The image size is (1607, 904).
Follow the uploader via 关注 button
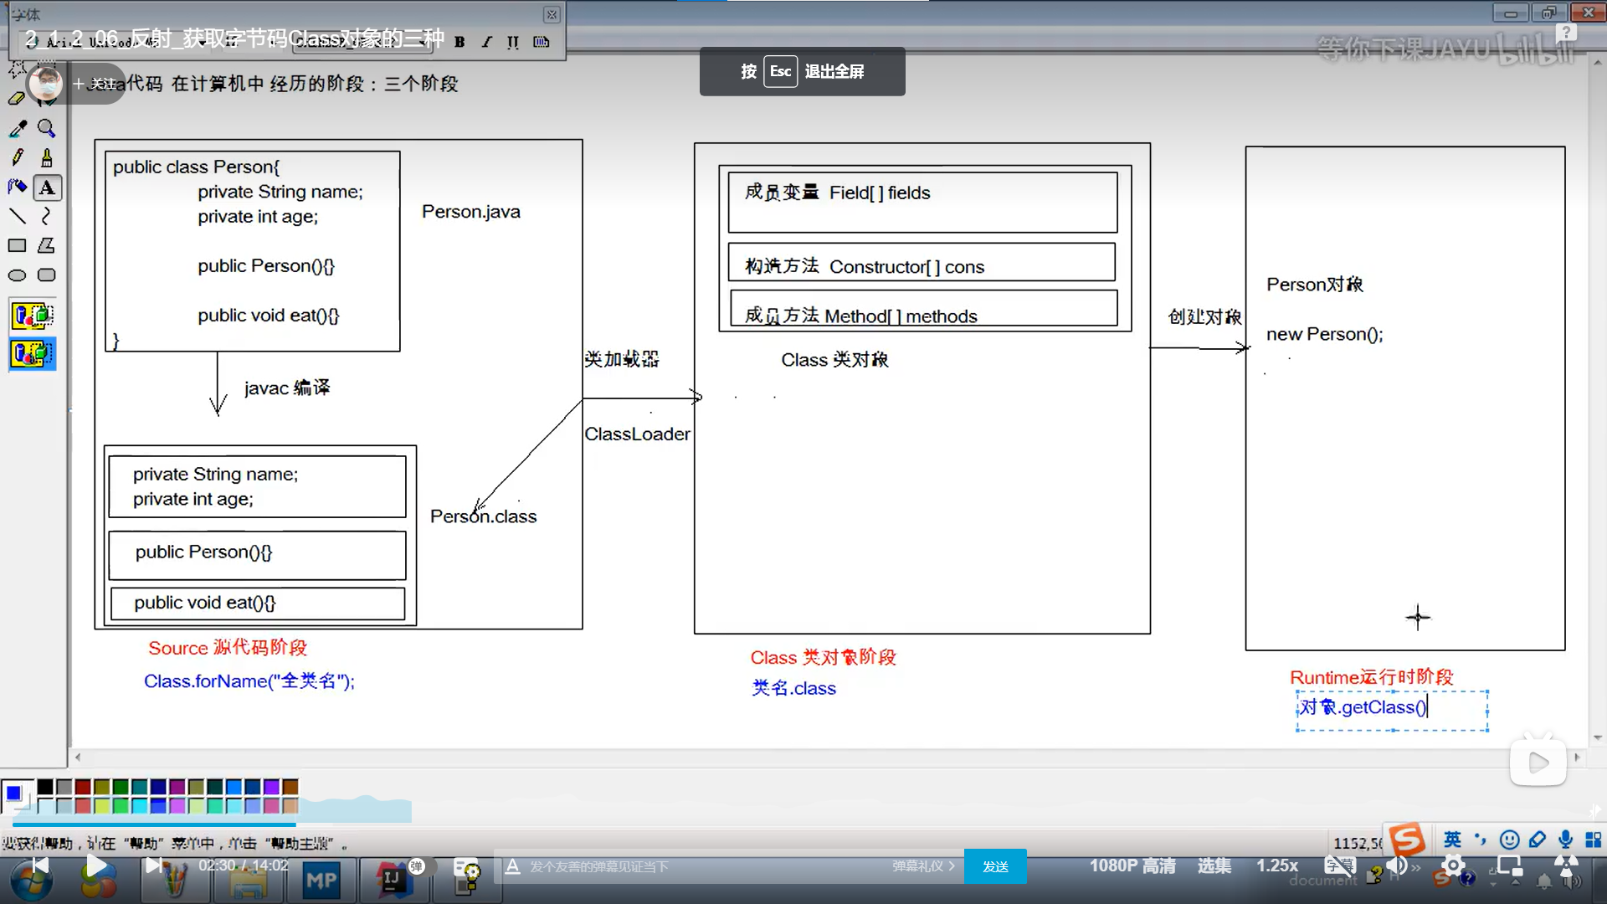click(x=94, y=84)
